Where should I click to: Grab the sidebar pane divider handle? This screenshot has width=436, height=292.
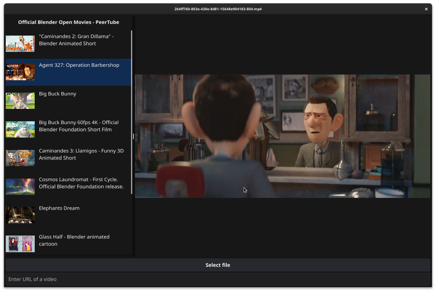[x=133, y=136]
